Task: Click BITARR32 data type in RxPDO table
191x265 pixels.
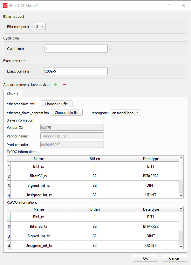Action: [x=151, y=226]
